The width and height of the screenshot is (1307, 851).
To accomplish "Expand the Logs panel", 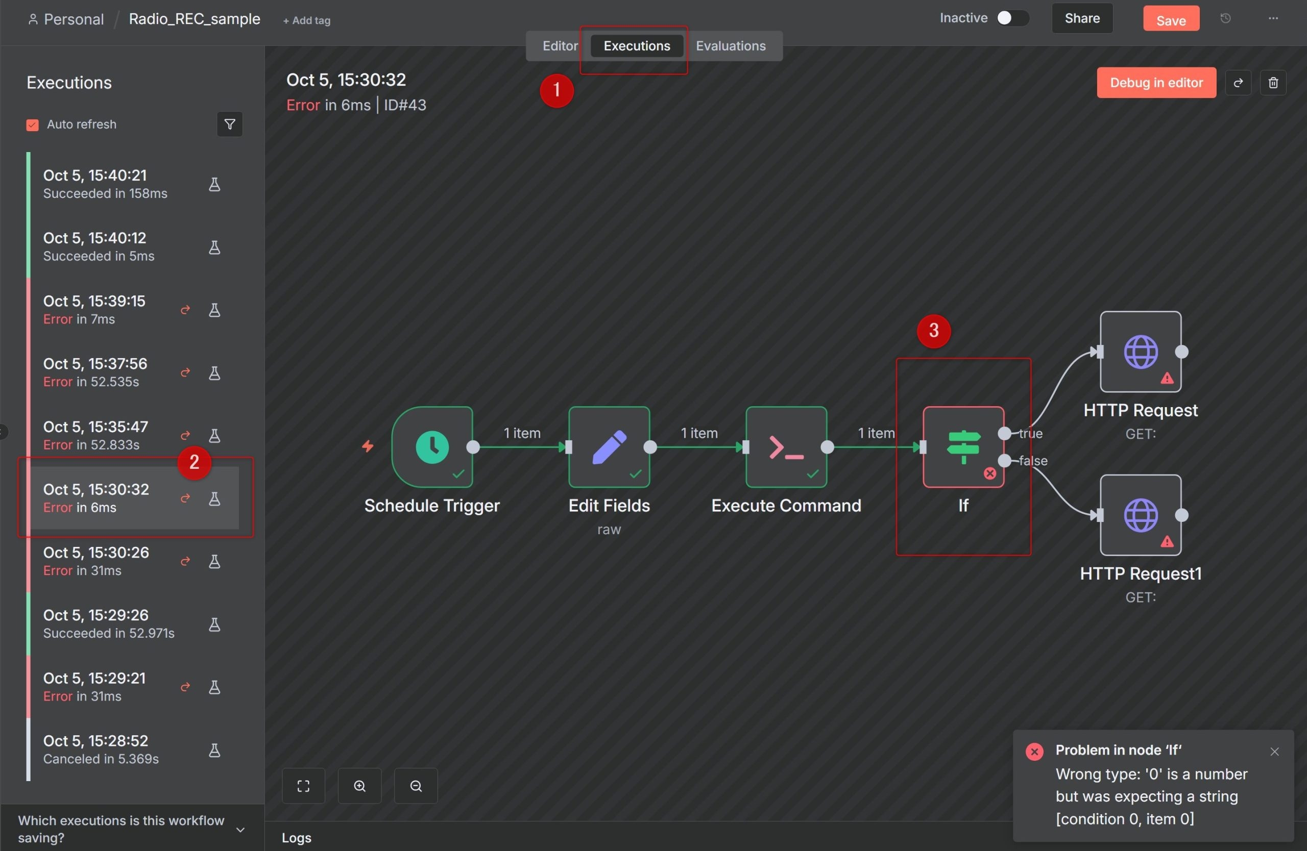I will (297, 837).
